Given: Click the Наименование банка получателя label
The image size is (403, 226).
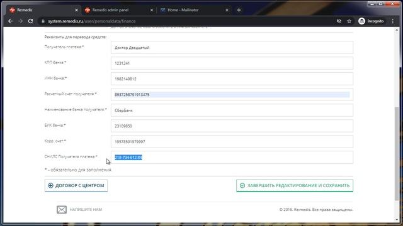Looking at the screenshot, I should pyautogui.click(x=76, y=110).
